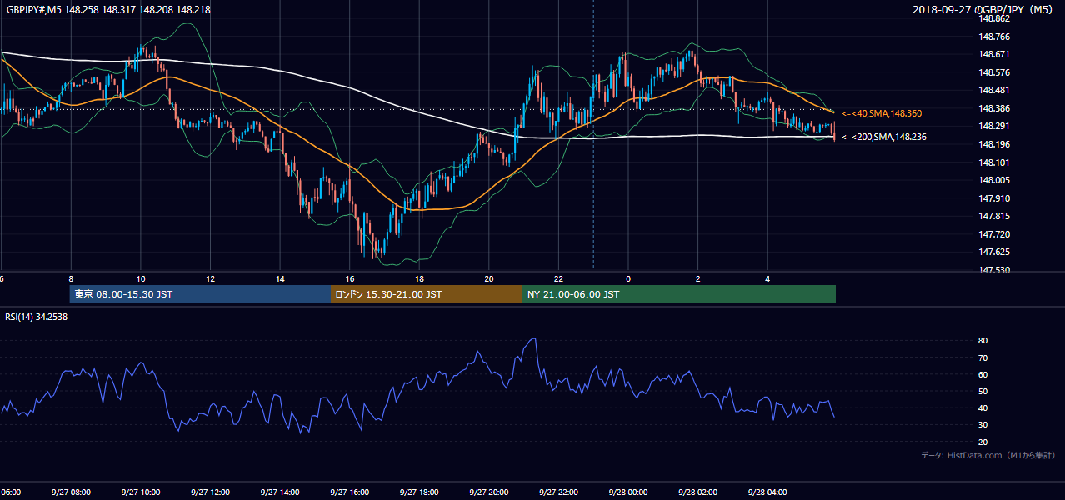Click the HistData.com data source credit
Screen dimensions: 1065x500
pyautogui.click(x=988, y=455)
